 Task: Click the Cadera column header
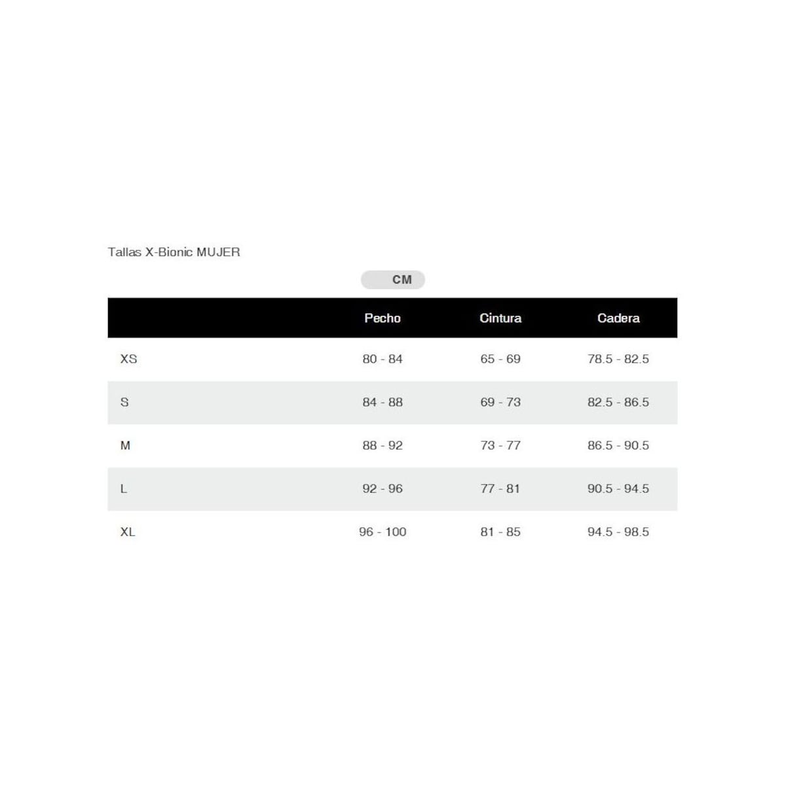tap(618, 318)
